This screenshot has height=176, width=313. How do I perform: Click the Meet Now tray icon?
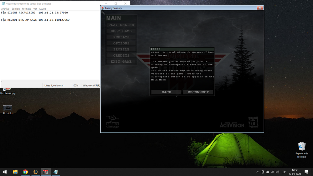click(263, 172)
